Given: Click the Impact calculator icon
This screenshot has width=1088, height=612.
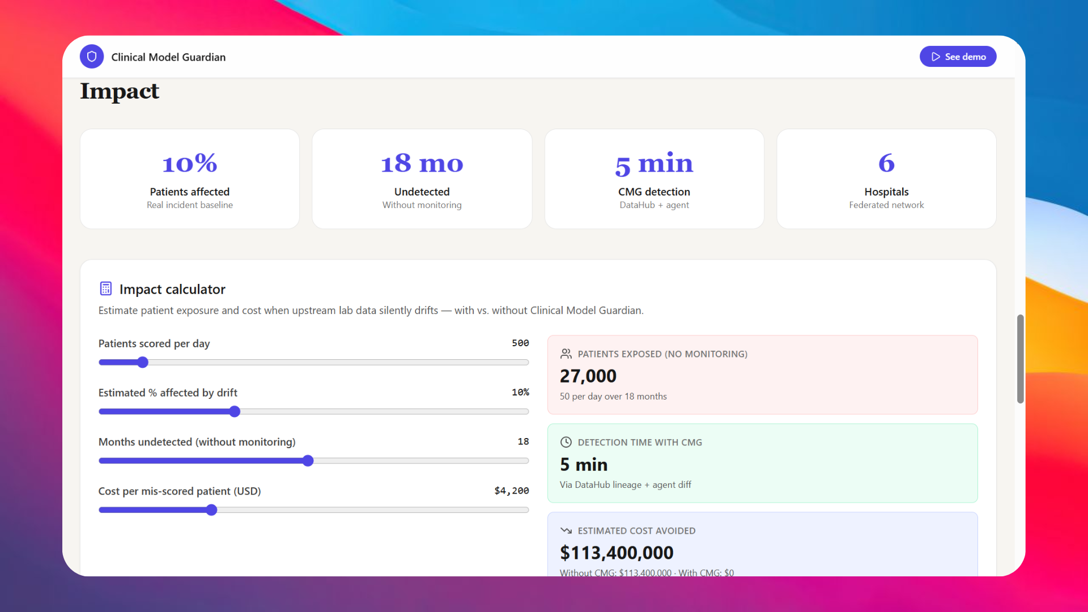Looking at the screenshot, I should coord(106,289).
